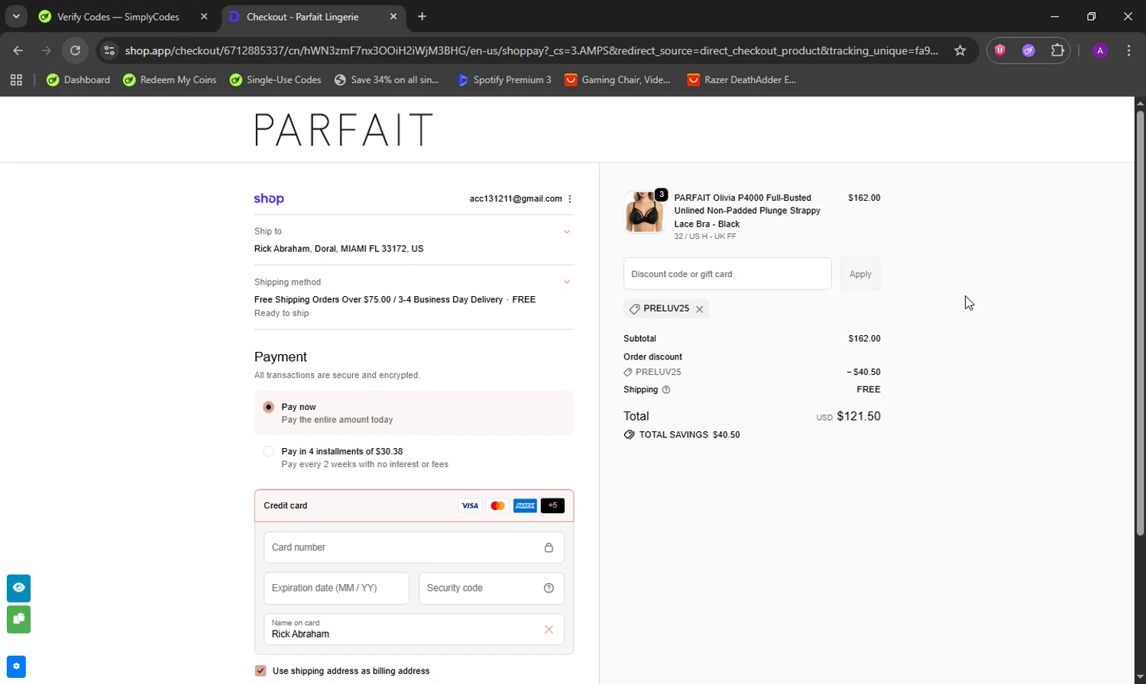Screen dimensions: 1146x684
Task: Select the Pay now option
Action: 268,407
